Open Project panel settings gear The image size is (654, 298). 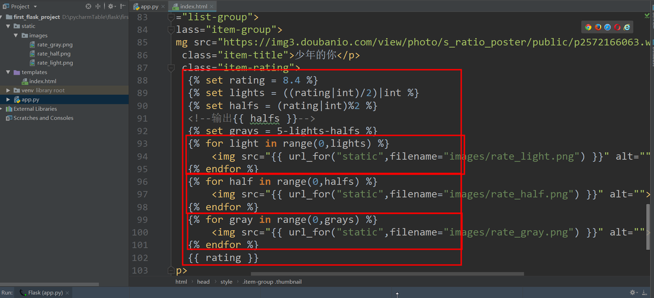[x=111, y=6]
